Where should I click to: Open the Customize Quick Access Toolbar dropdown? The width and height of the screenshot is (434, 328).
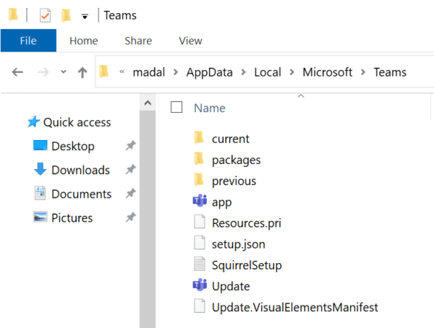click(x=85, y=17)
